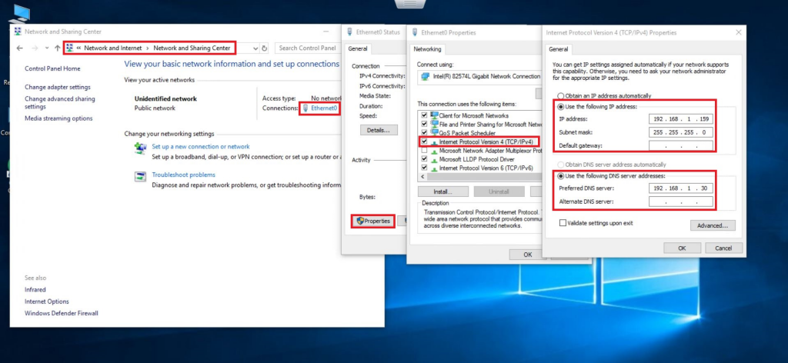Click the Default gateway input field
Screen dimensions: 788x363
(x=680, y=145)
